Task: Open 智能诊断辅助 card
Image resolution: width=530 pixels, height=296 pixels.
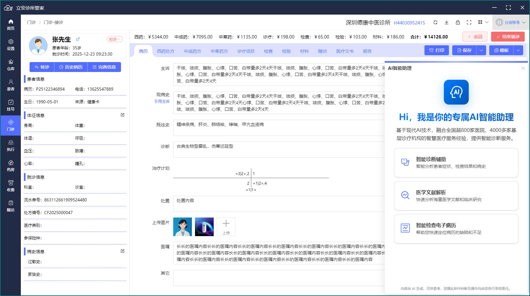Action: (x=456, y=163)
